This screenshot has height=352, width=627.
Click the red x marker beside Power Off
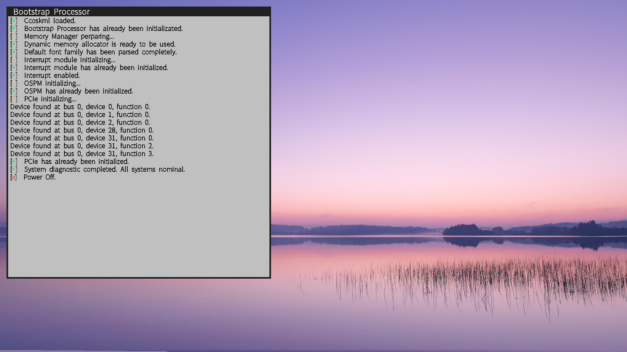[13, 177]
